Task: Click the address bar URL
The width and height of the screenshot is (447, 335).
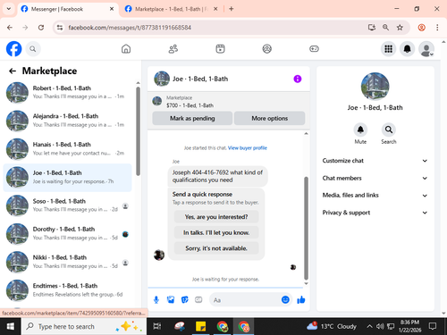Action: tap(130, 28)
